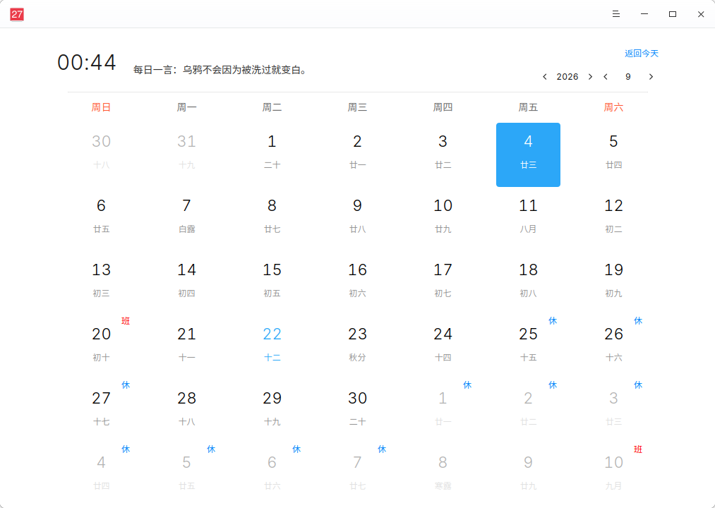Click the 周六 weekday header
The width and height of the screenshot is (715, 508).
[x=614, y=107]
